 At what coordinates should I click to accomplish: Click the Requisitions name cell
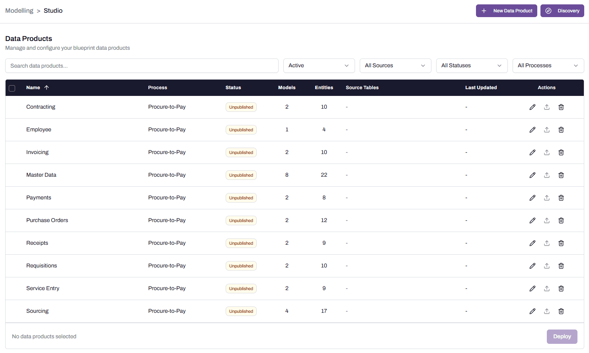coord(41,266)
